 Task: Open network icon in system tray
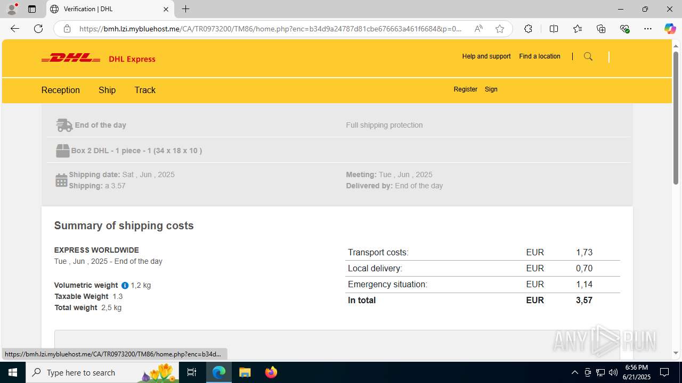coord(600,372)
